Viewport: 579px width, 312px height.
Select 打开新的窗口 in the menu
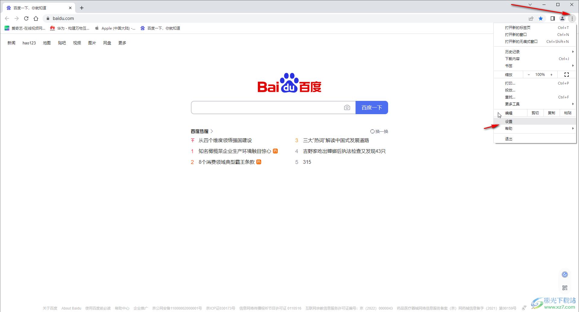pos(535,34)
